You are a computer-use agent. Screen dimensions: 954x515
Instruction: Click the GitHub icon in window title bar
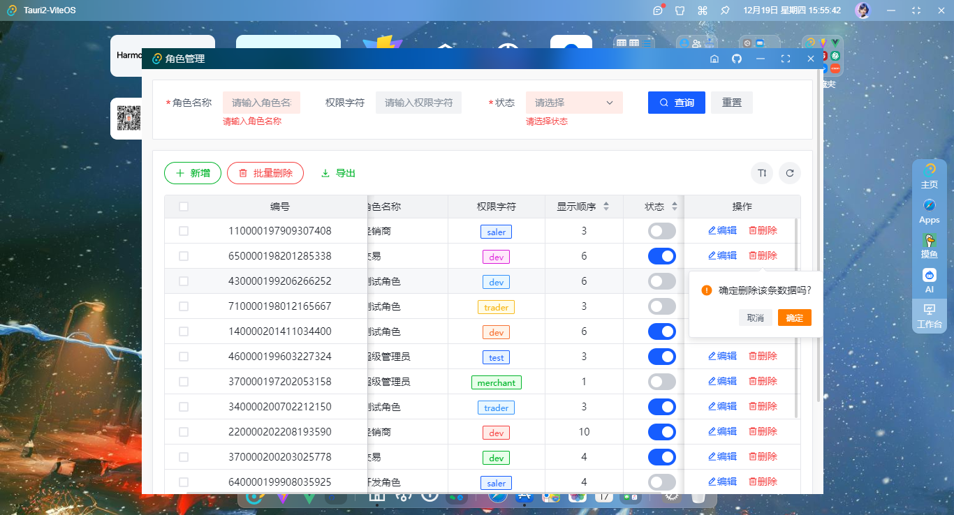click(x=736, y=59)
